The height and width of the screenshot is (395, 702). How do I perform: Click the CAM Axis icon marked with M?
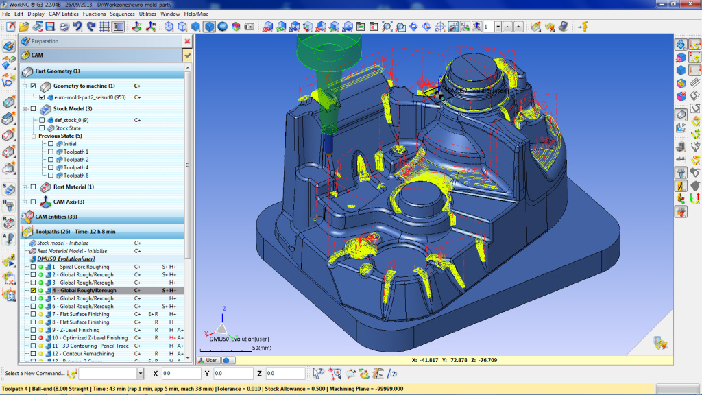[149, 25]
